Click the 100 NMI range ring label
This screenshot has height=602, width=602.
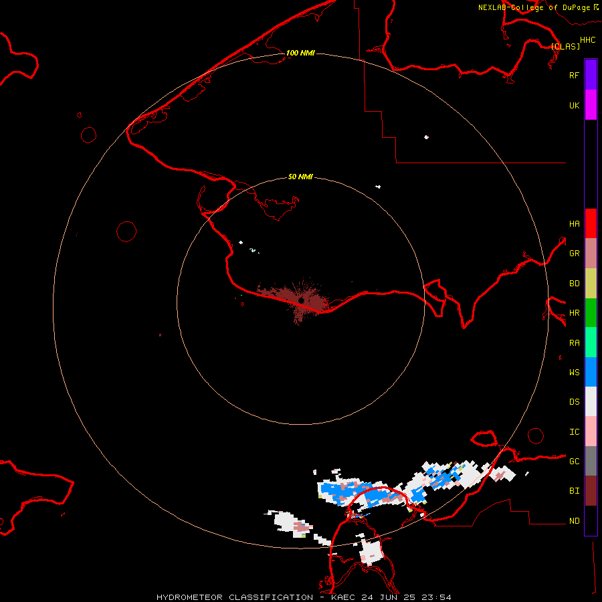click(300, 53)
